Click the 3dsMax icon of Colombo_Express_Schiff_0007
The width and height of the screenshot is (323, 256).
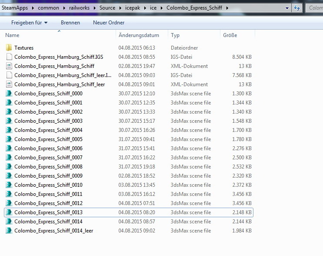(9, 158)
